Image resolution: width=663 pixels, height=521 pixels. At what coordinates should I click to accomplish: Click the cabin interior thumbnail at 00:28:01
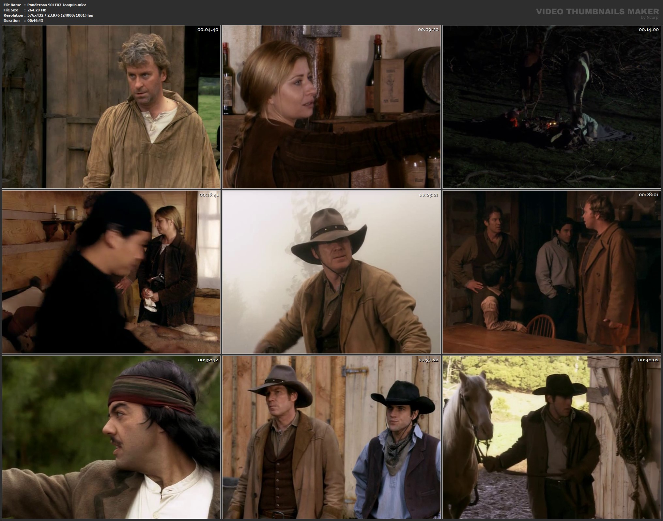point(551,272)
